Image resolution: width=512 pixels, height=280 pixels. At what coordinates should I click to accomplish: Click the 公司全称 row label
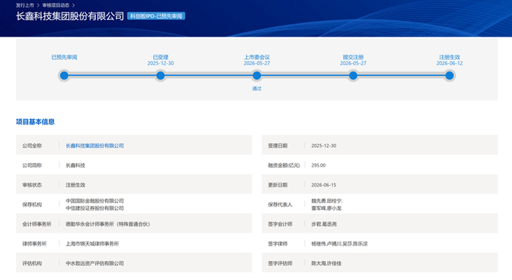32,145
